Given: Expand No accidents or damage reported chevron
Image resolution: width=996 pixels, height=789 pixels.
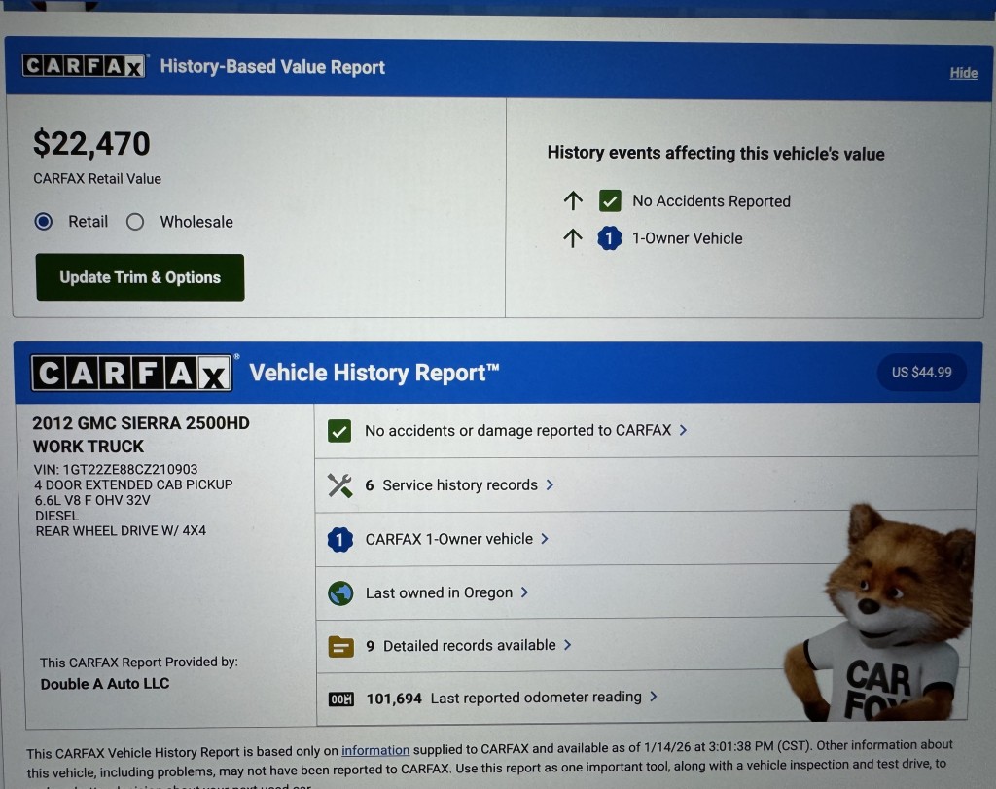Looking at the screenshot, I should coord(683,430).
